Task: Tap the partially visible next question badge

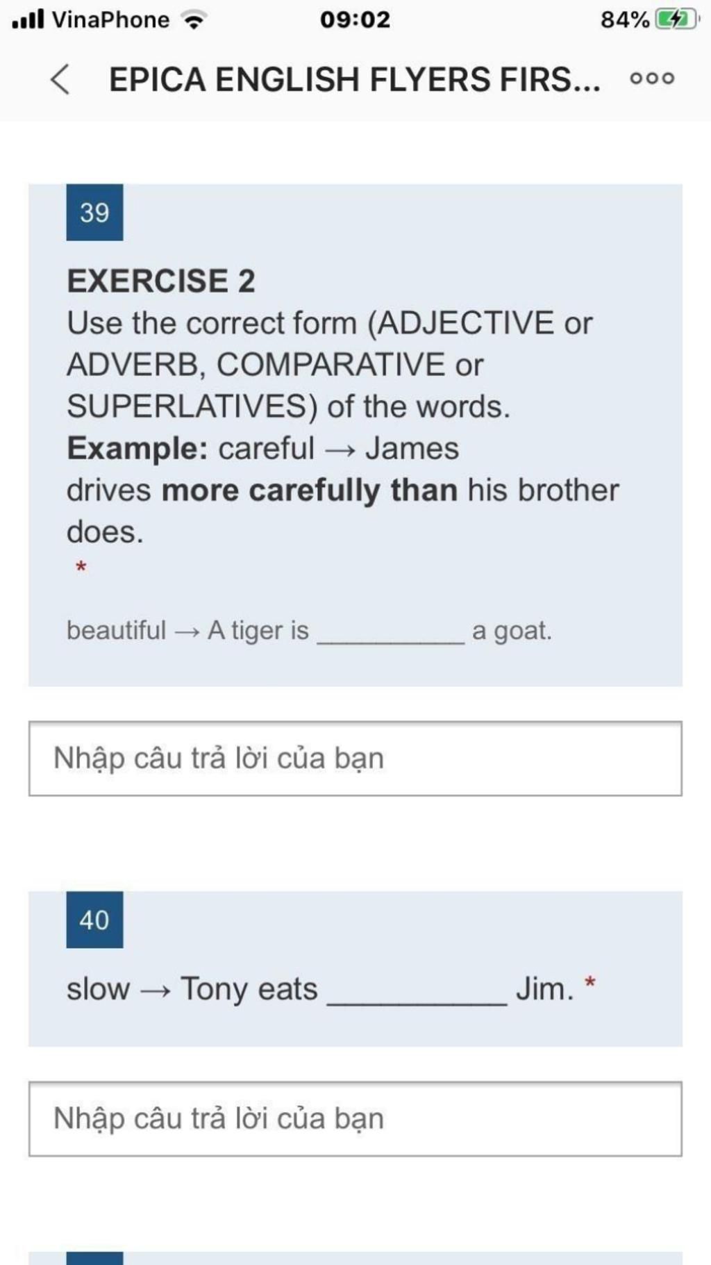Action: point(94,1258)
